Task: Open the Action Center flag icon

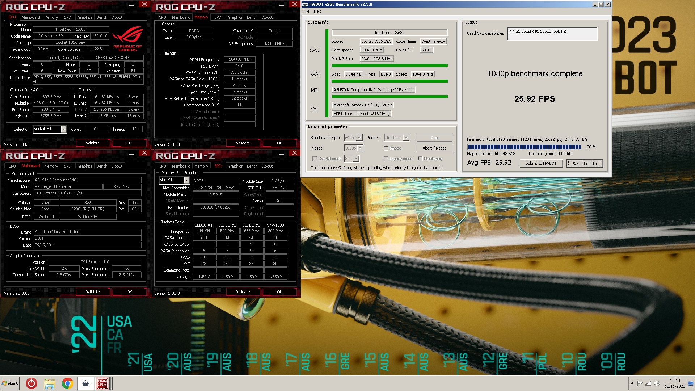Action: pyautogui.click(x=640, y=383)
